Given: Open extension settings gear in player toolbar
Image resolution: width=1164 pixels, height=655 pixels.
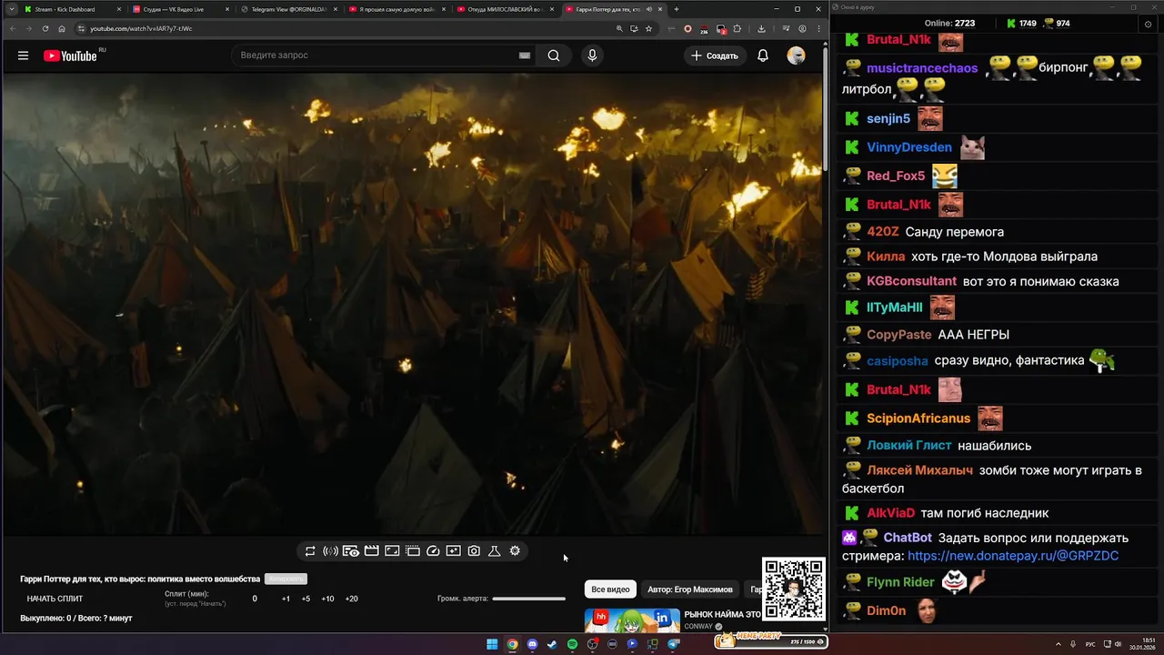Looking at the screenshot, I should coord(515,551).
